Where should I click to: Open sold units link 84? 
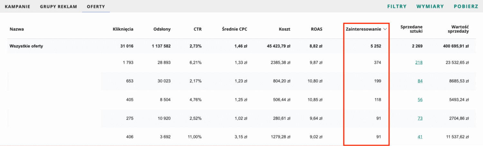pos(420,81)
